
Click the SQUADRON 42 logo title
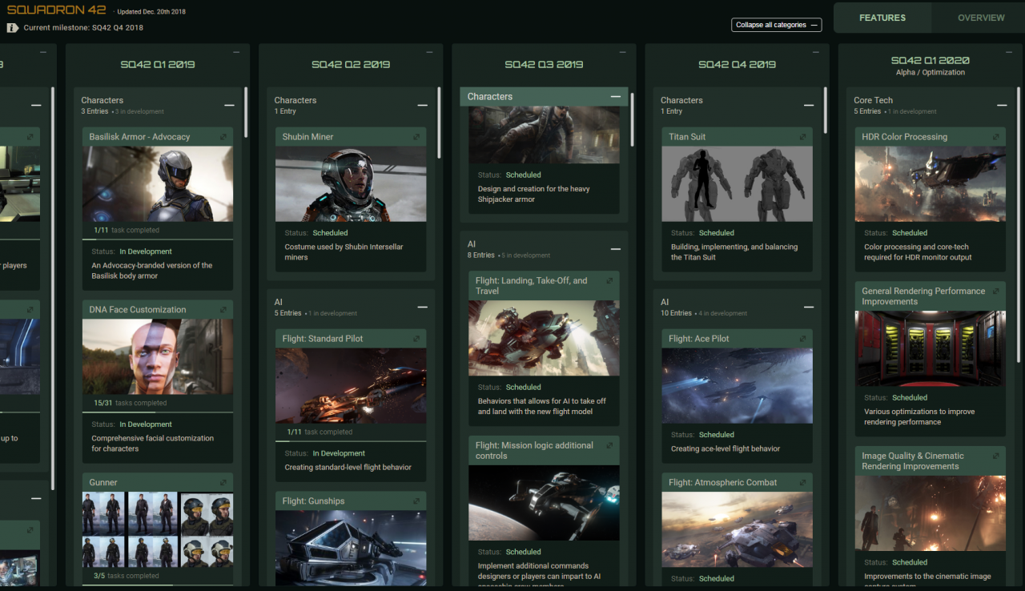pos(55,10)
